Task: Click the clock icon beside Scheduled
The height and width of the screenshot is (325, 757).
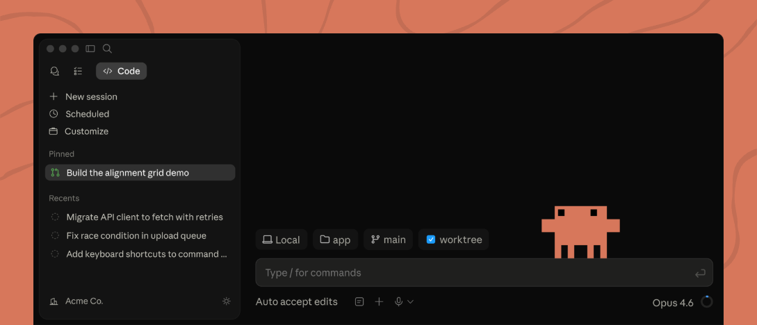Action: (x=54, y=115)
